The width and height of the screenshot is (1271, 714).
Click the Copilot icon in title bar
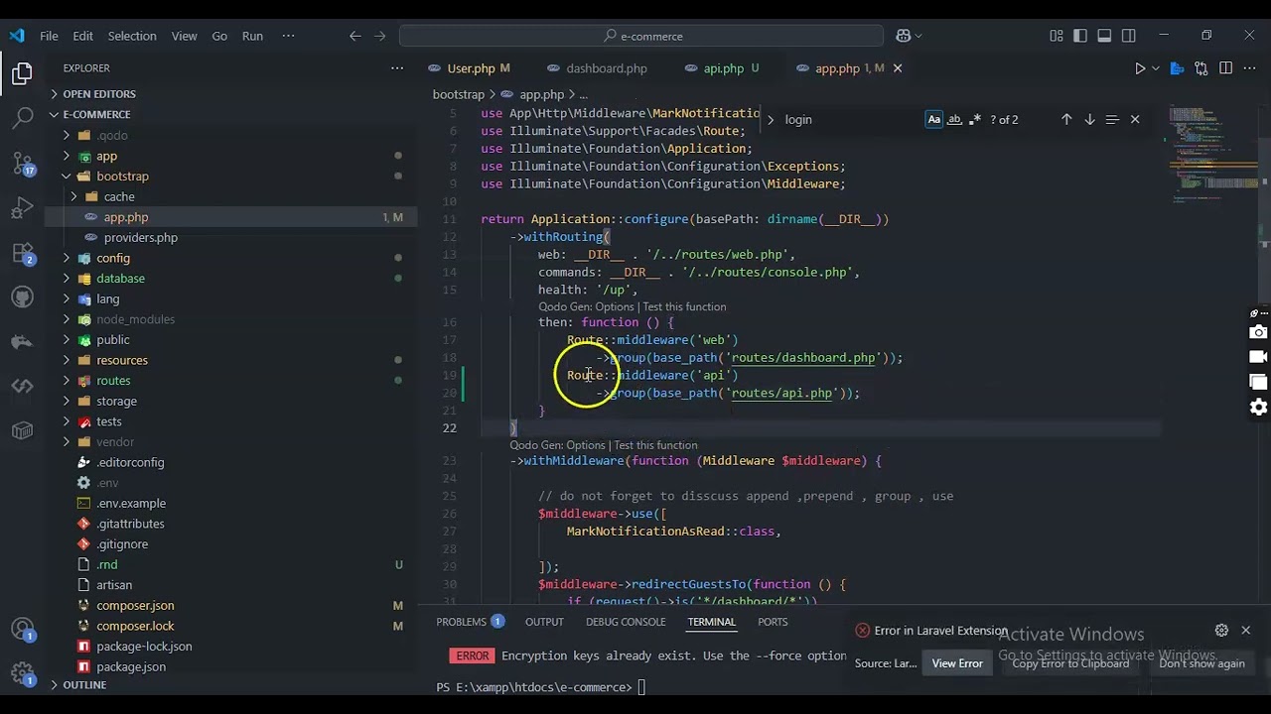click(903, 36)
